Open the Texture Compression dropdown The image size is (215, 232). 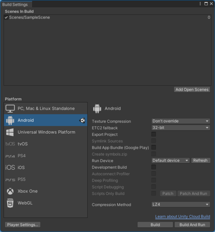pos(181,121)
